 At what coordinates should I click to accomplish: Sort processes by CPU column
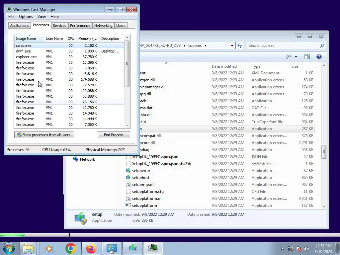(x=71, y=39)
